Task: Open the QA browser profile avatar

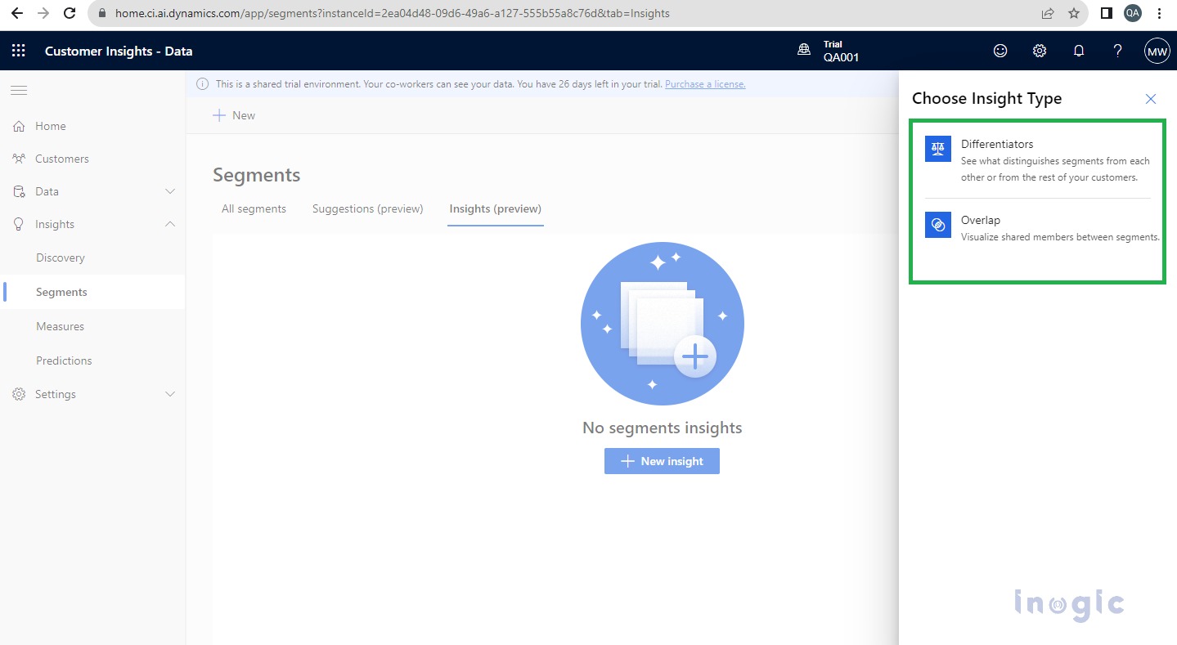Action: point(1133,13)
